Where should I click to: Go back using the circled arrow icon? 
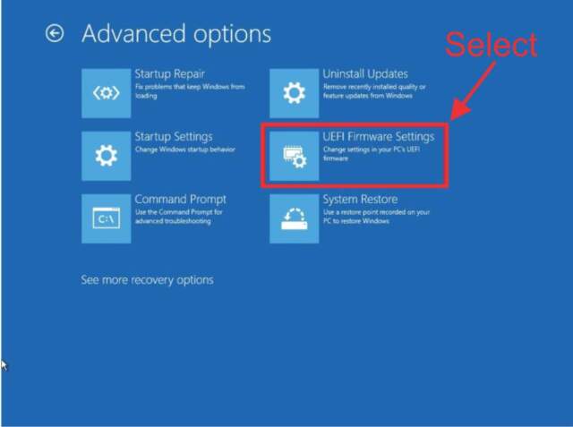coord(55,34)
